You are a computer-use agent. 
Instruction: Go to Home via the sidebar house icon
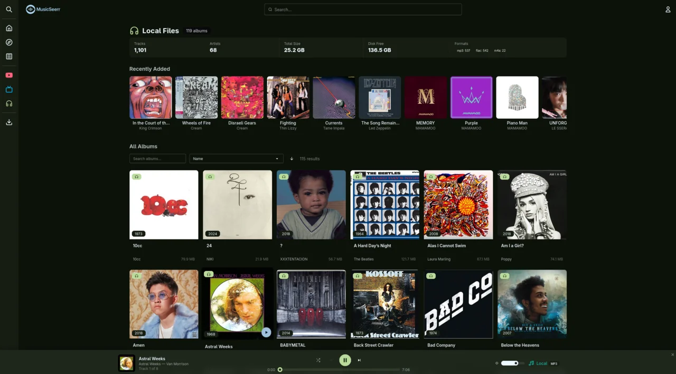pos(8,28)
